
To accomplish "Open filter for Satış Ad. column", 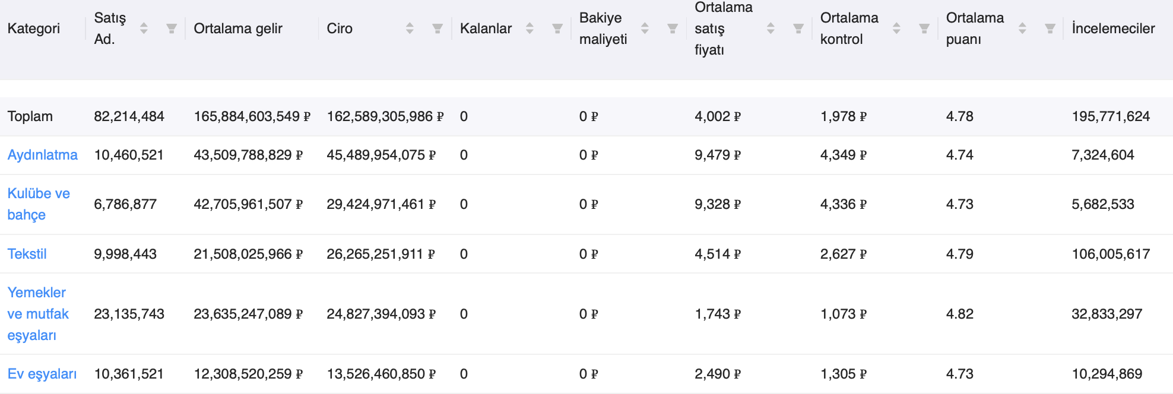I will (x=172, y=28).
